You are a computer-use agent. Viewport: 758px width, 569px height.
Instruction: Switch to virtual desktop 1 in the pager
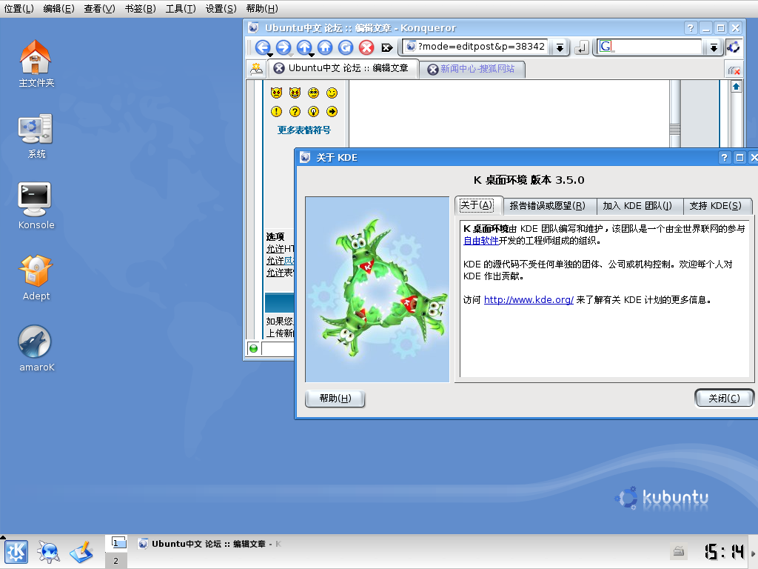(116, 543)
